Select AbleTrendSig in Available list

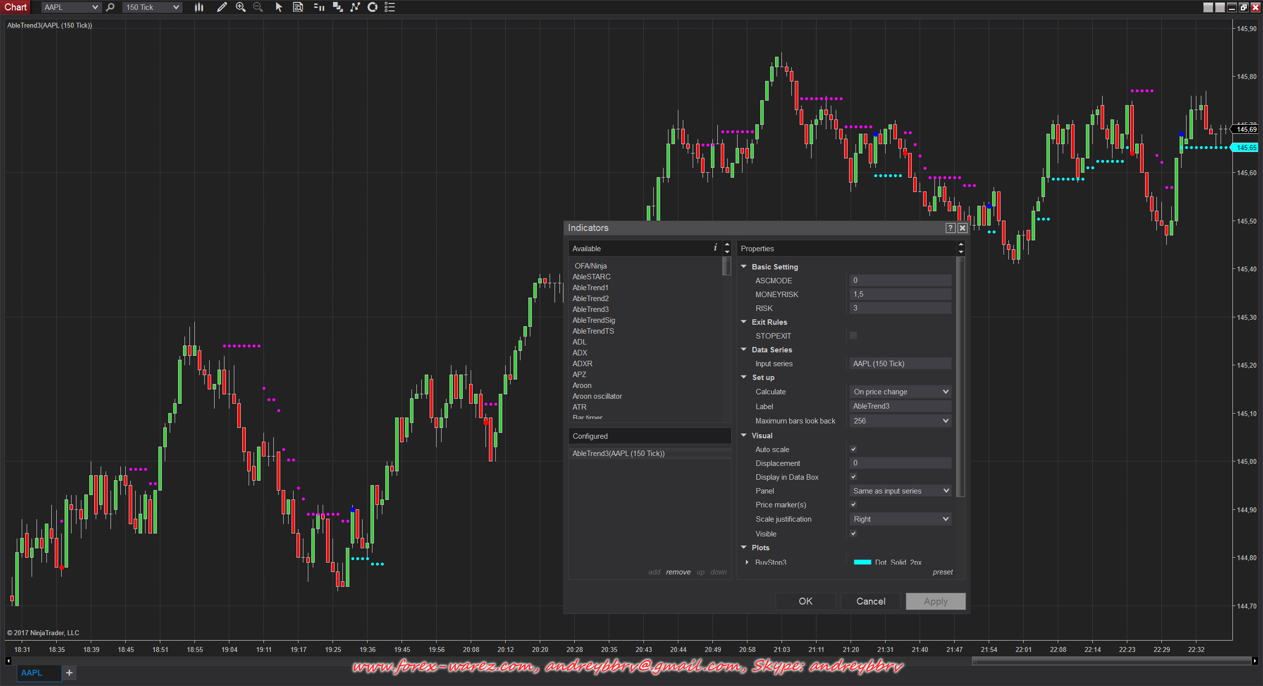click(x=594, y=320)
